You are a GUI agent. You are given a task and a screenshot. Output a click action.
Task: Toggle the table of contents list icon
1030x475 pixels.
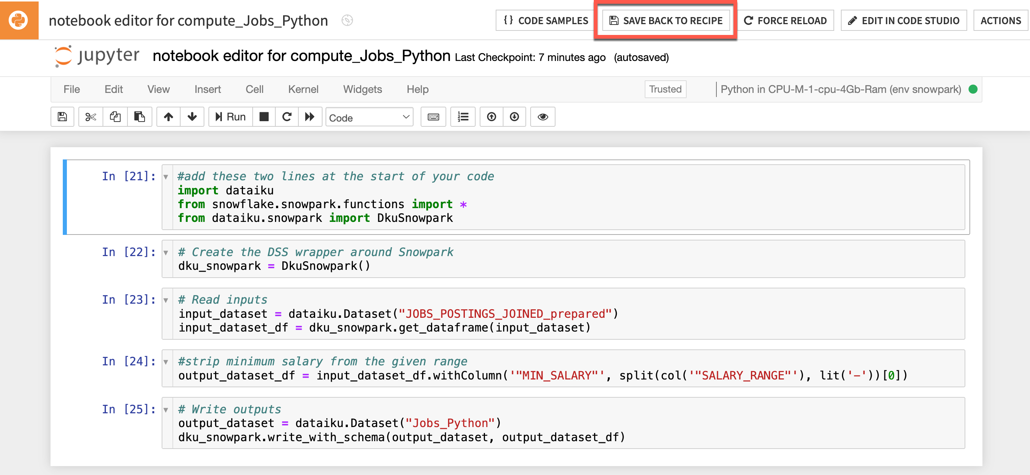click(463, 117)
